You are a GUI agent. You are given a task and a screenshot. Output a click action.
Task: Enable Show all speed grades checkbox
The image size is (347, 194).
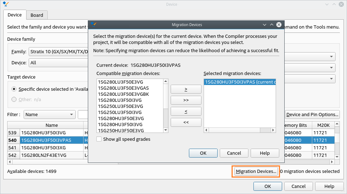tap(99, 139)
